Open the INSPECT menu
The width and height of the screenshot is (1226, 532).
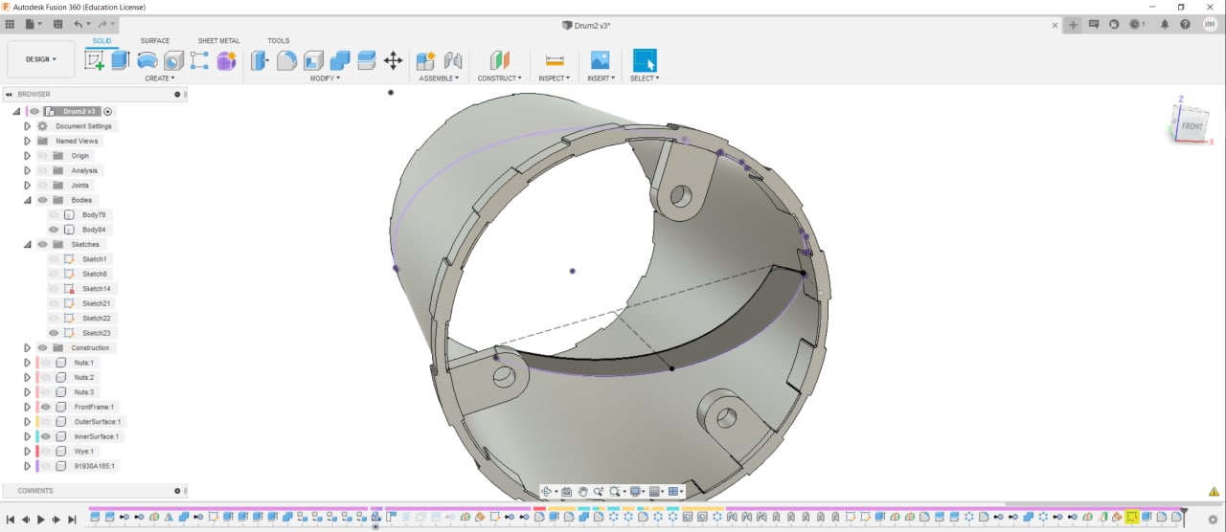554,78
